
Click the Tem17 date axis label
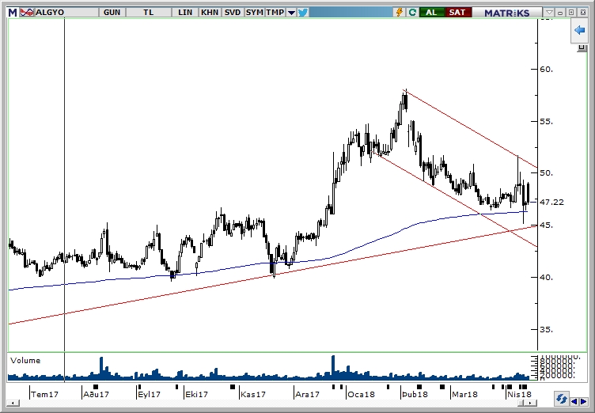[45, 394]
